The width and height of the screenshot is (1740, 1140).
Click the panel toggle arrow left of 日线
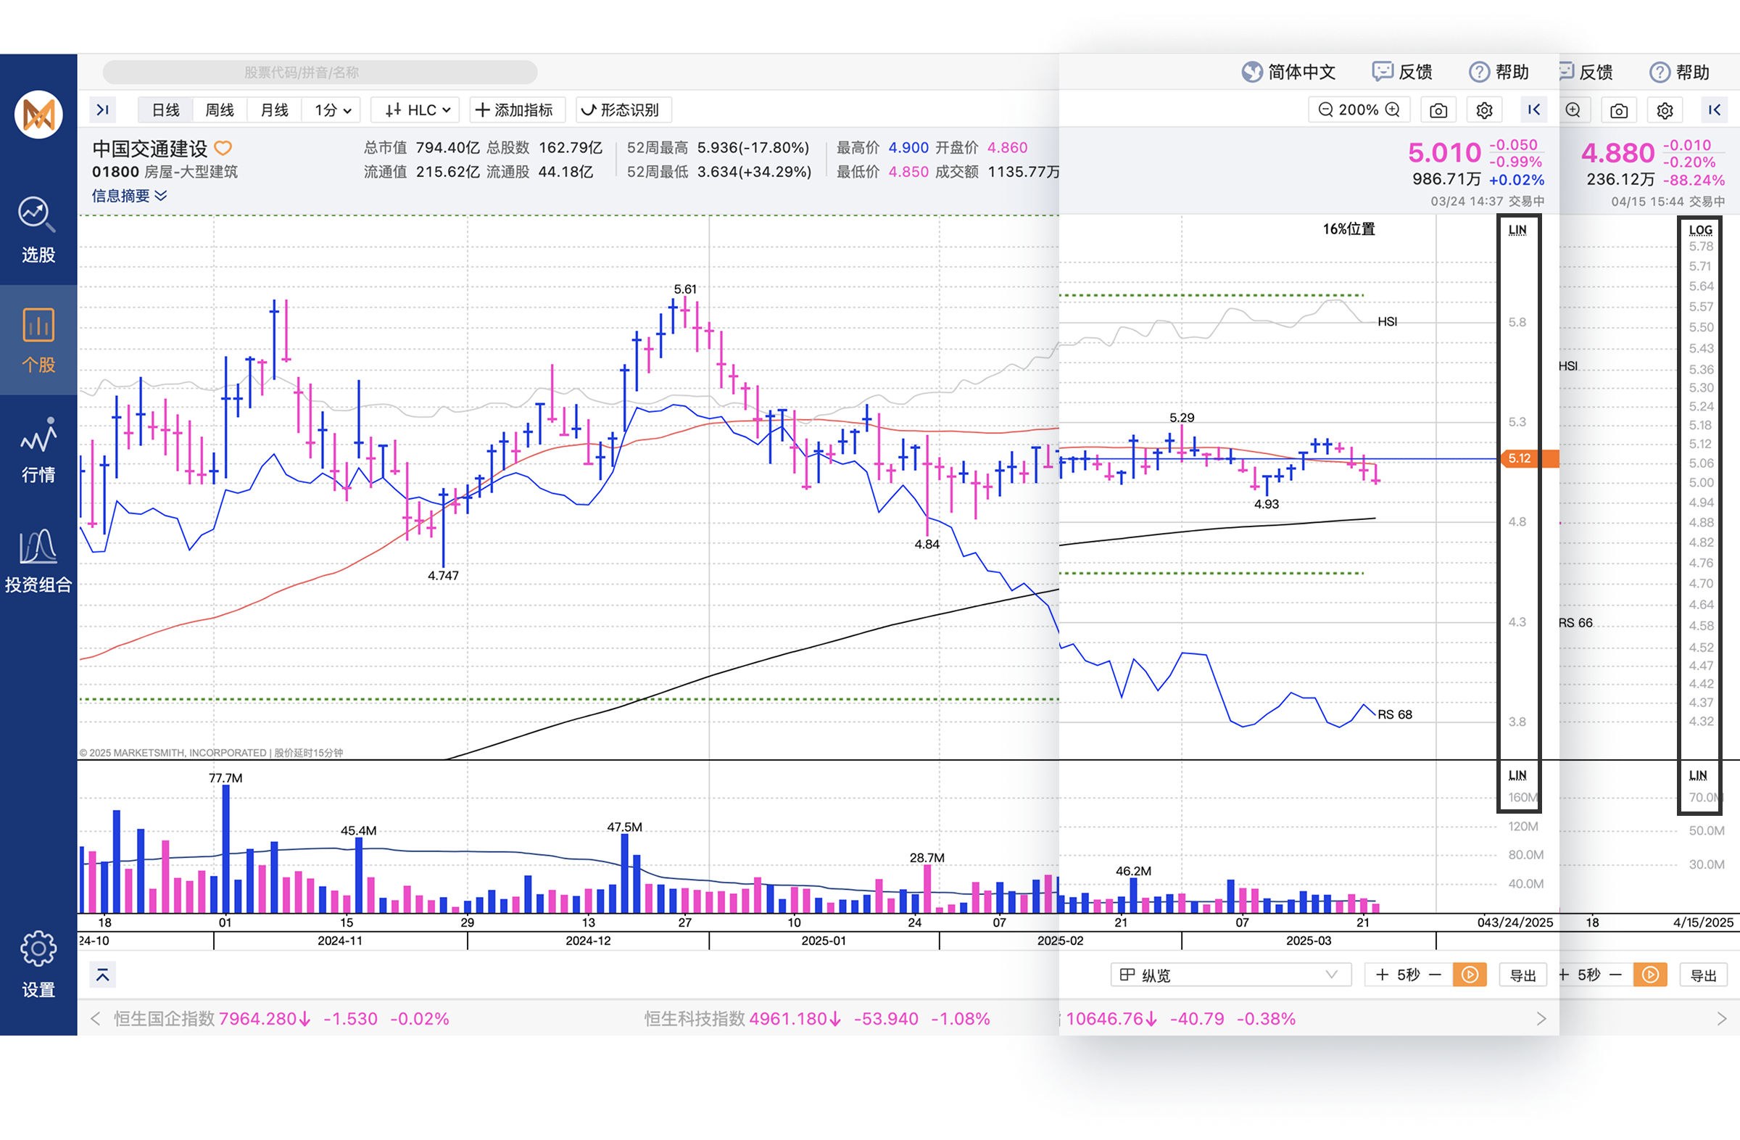(103, 110)
